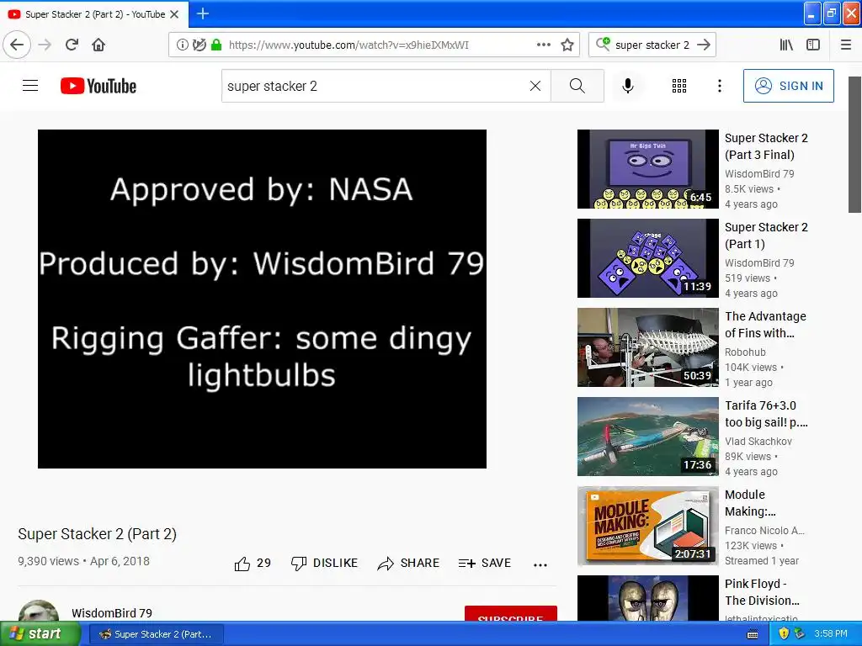This screenshot has height=646, width=862.
Task: Click the SHARE button
Action: pyautogui.click(x=408, y=563)
